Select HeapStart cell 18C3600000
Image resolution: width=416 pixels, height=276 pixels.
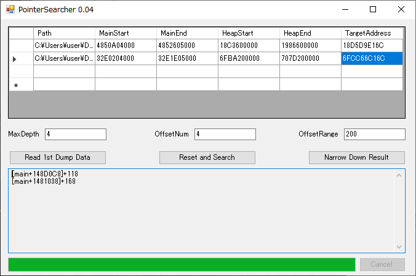click(249, 45)
